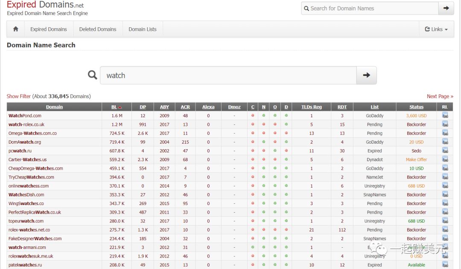The height and width of the screenshot is (269, 461).
Task: Sort by the Domain column header
Action: 54,107
